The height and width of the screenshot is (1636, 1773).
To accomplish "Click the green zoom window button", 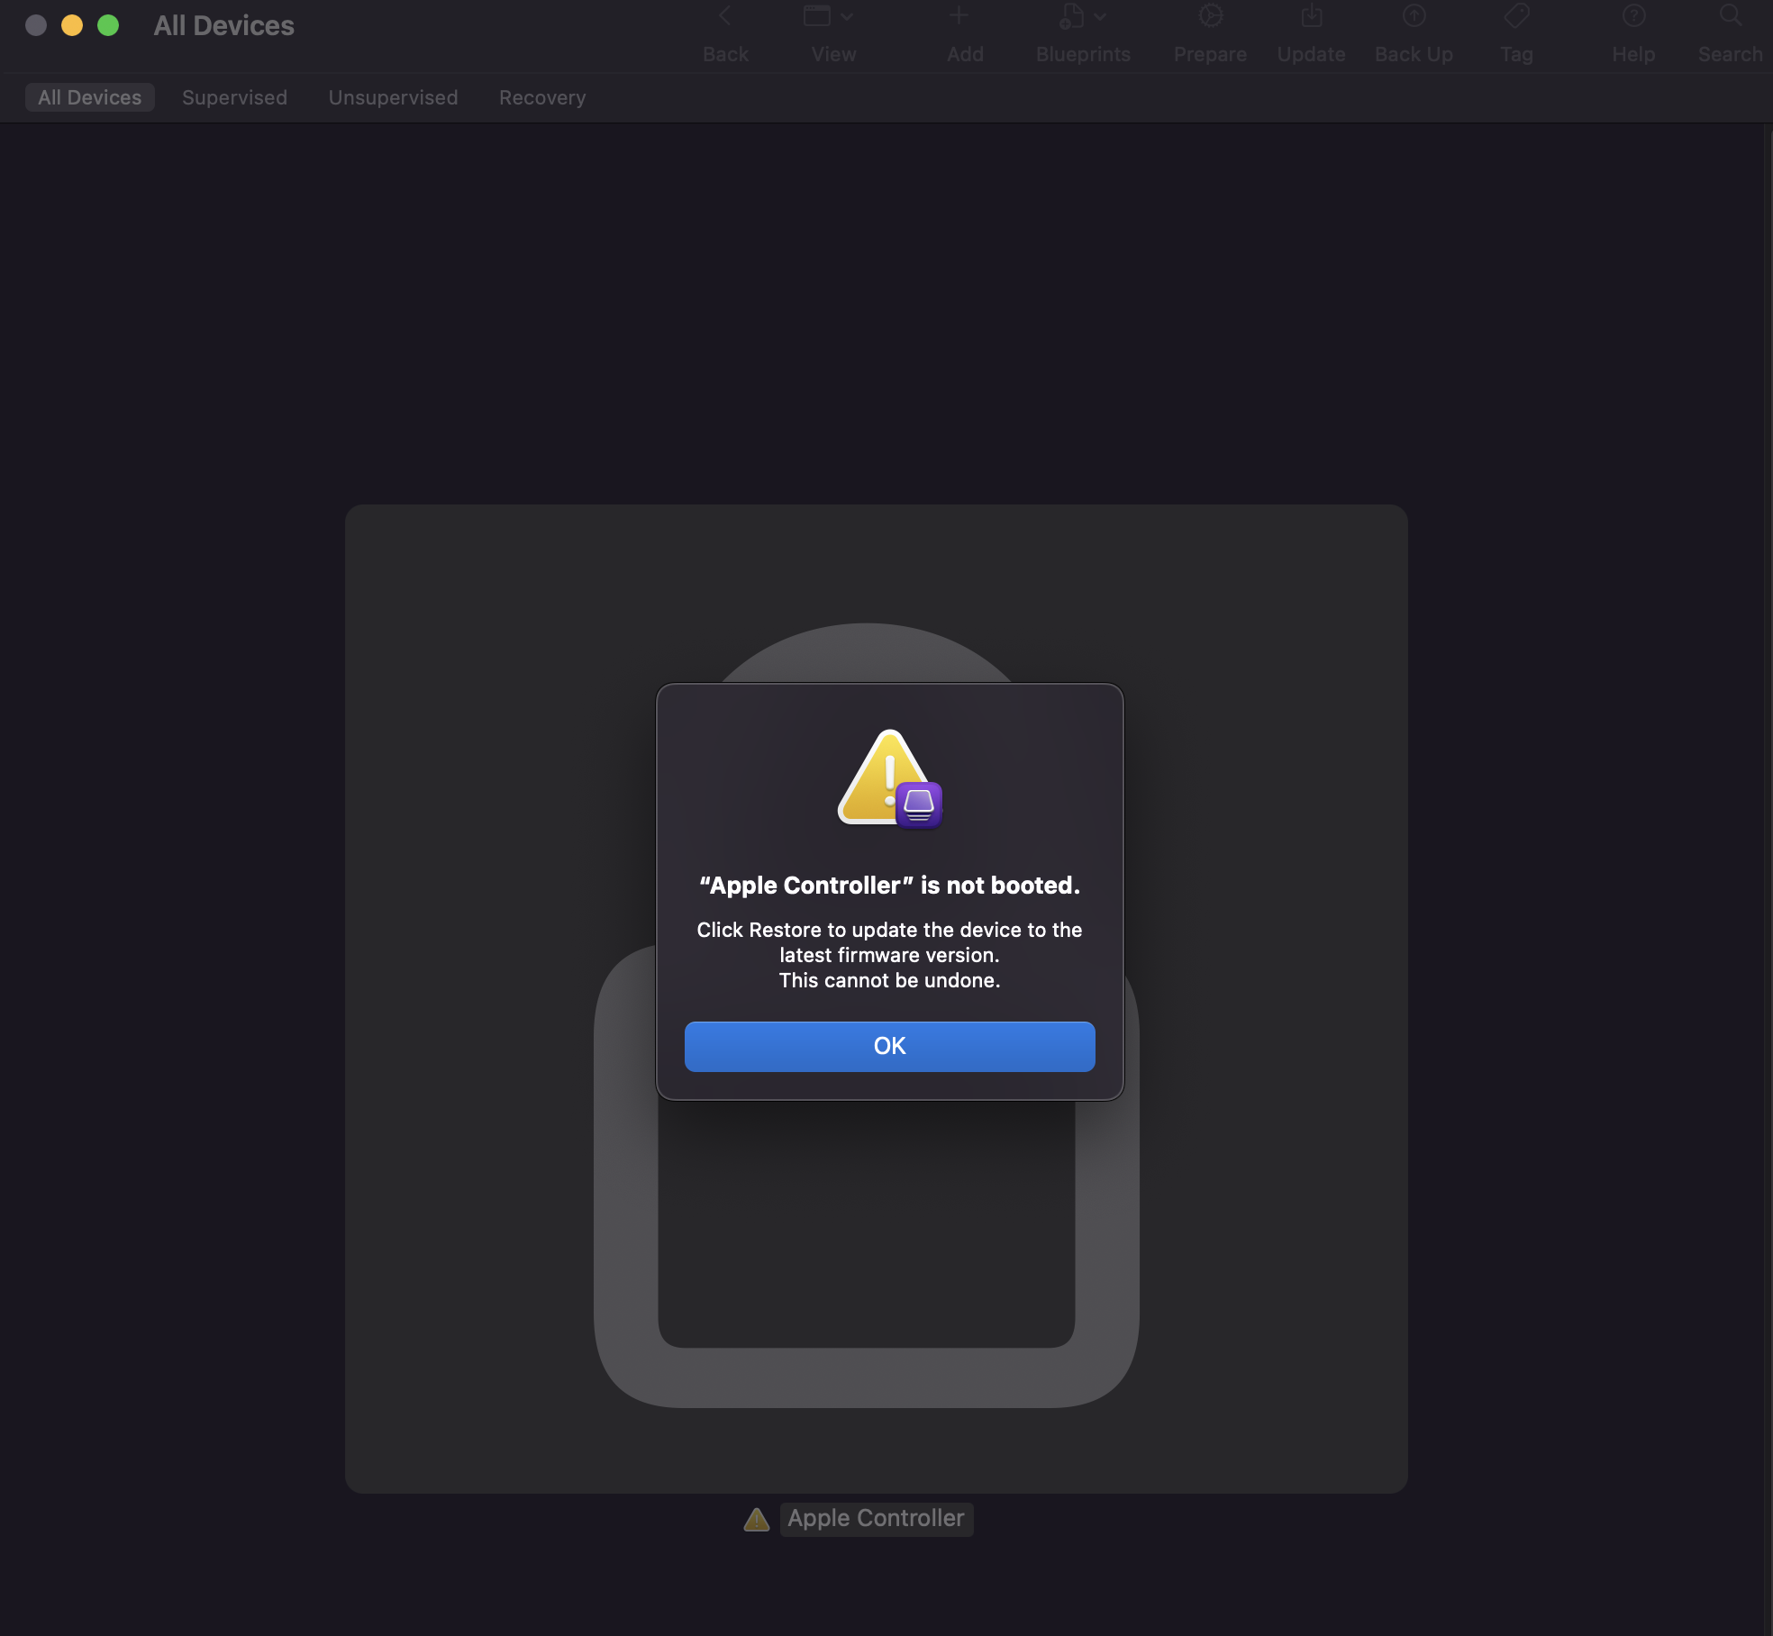I will point(108,25).
